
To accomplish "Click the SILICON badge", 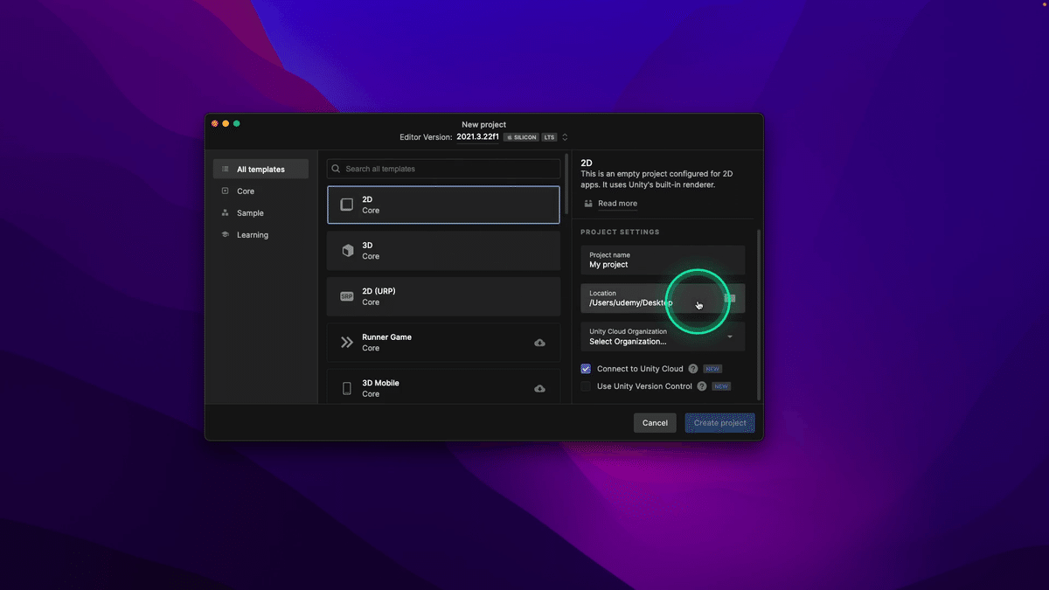I will [522, 137].
